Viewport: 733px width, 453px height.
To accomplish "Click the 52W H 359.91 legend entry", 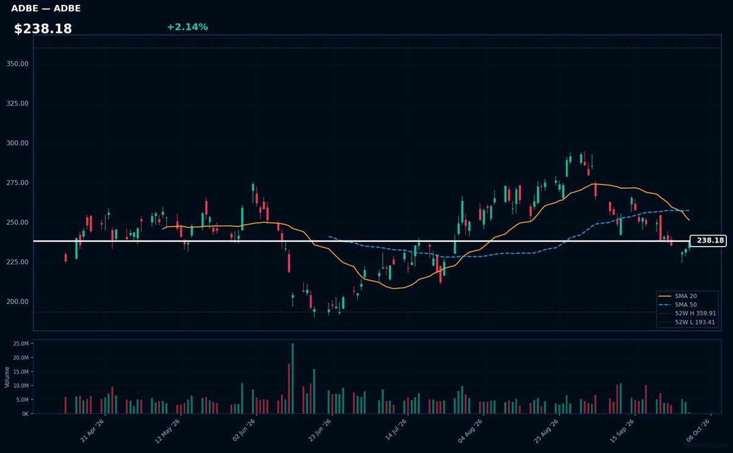I will pyautogui.click(x=687, y=313).
